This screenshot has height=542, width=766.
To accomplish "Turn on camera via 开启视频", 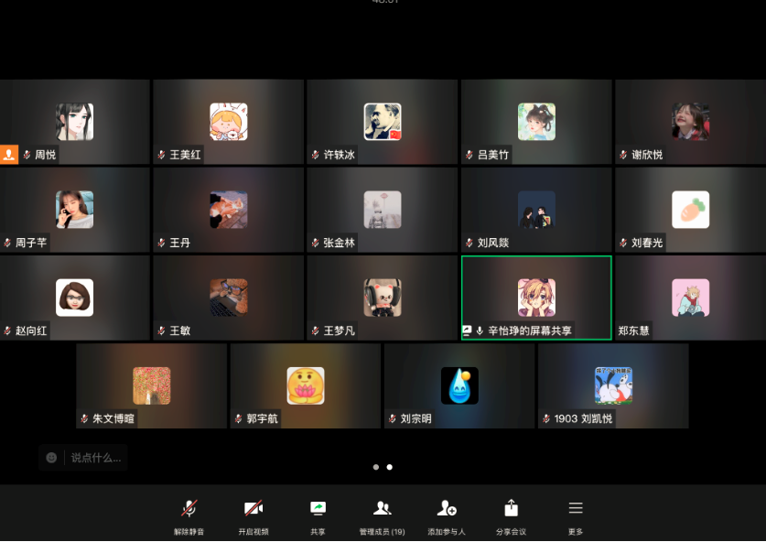I will coord(254,509).
